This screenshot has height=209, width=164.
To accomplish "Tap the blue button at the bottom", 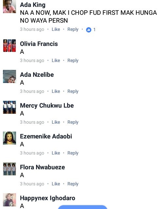I will [82, 207].
